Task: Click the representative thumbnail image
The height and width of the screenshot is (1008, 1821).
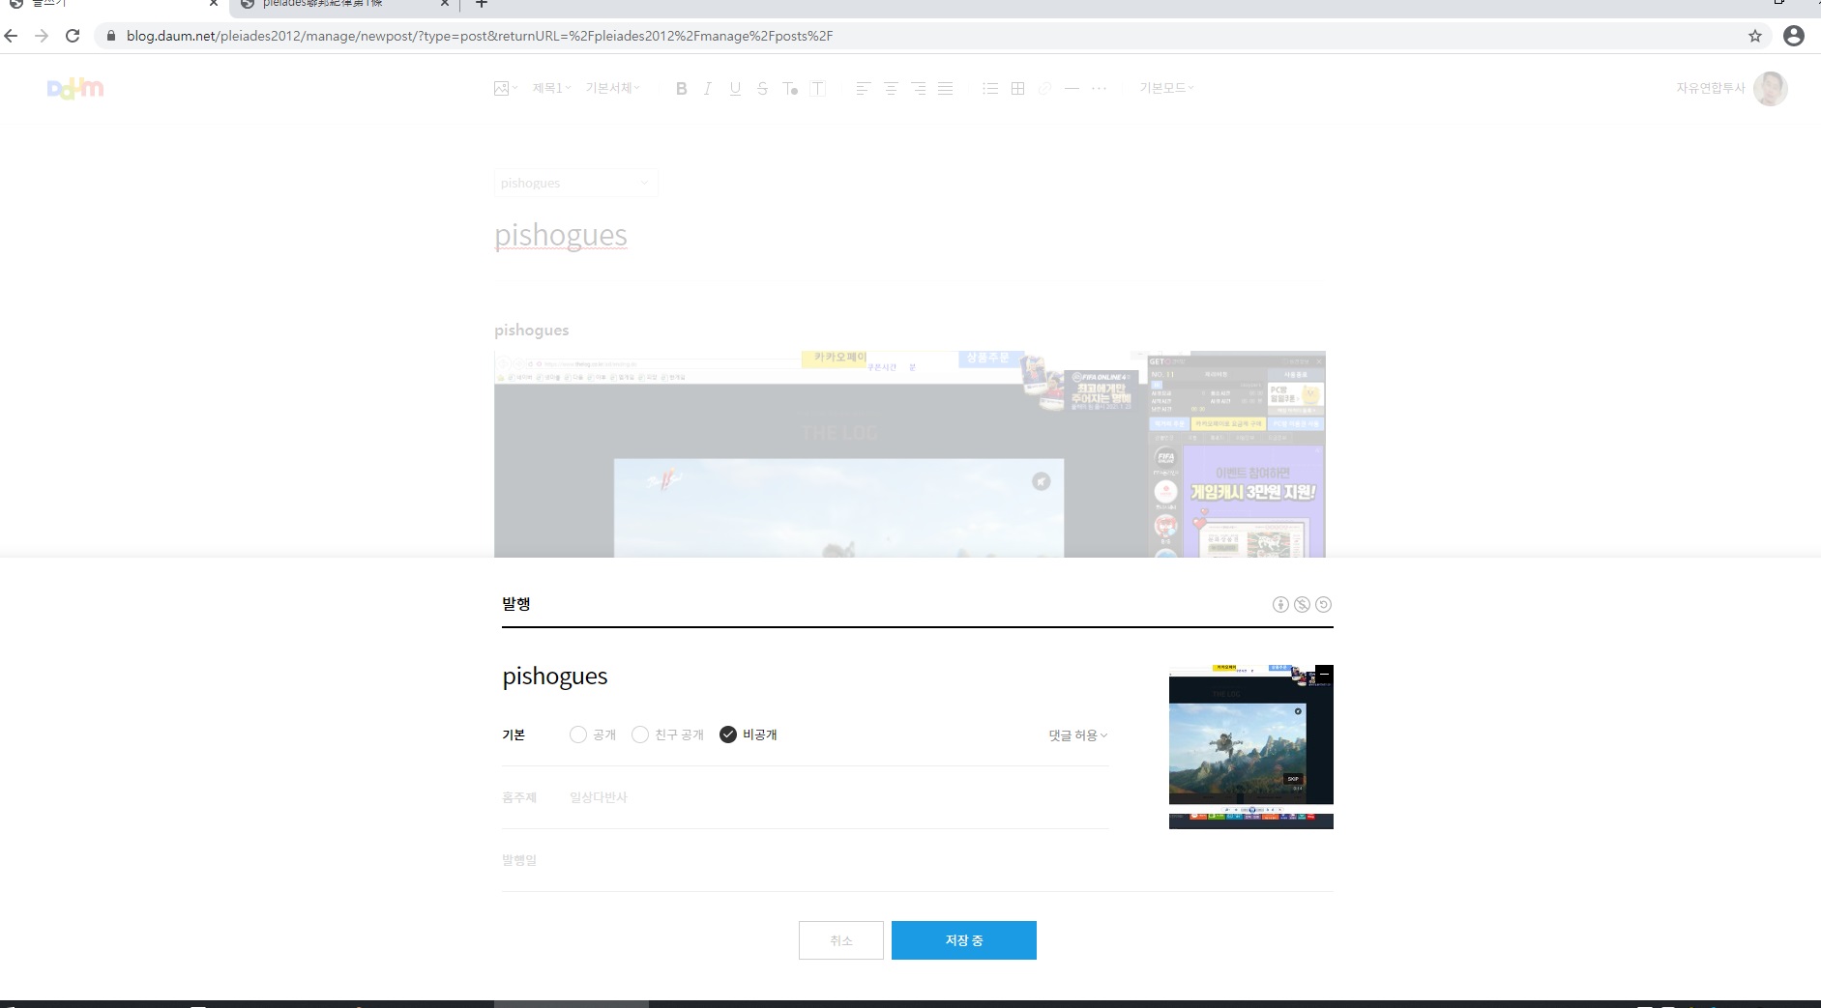Action: (x=1251, y=747)
